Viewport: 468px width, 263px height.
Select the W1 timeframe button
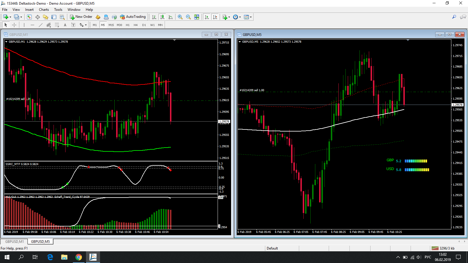coord(152,25)
